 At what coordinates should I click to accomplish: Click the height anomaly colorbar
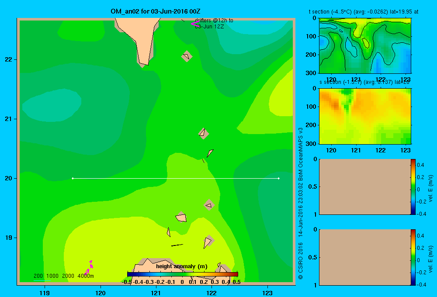point(183,274)
